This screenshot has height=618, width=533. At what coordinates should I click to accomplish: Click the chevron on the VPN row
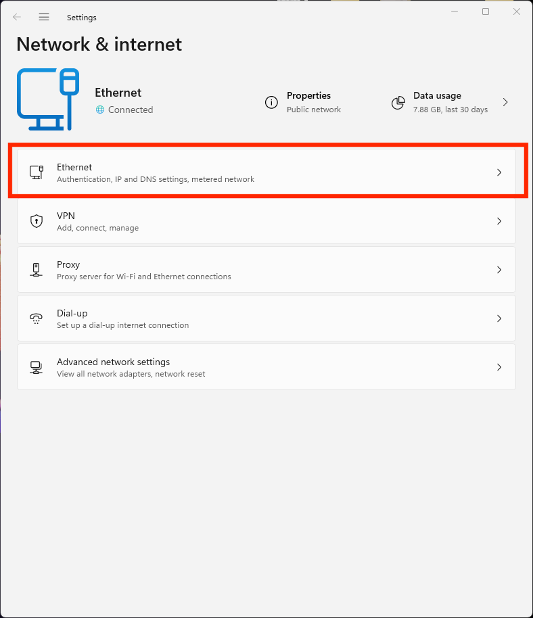coord(499,221)
